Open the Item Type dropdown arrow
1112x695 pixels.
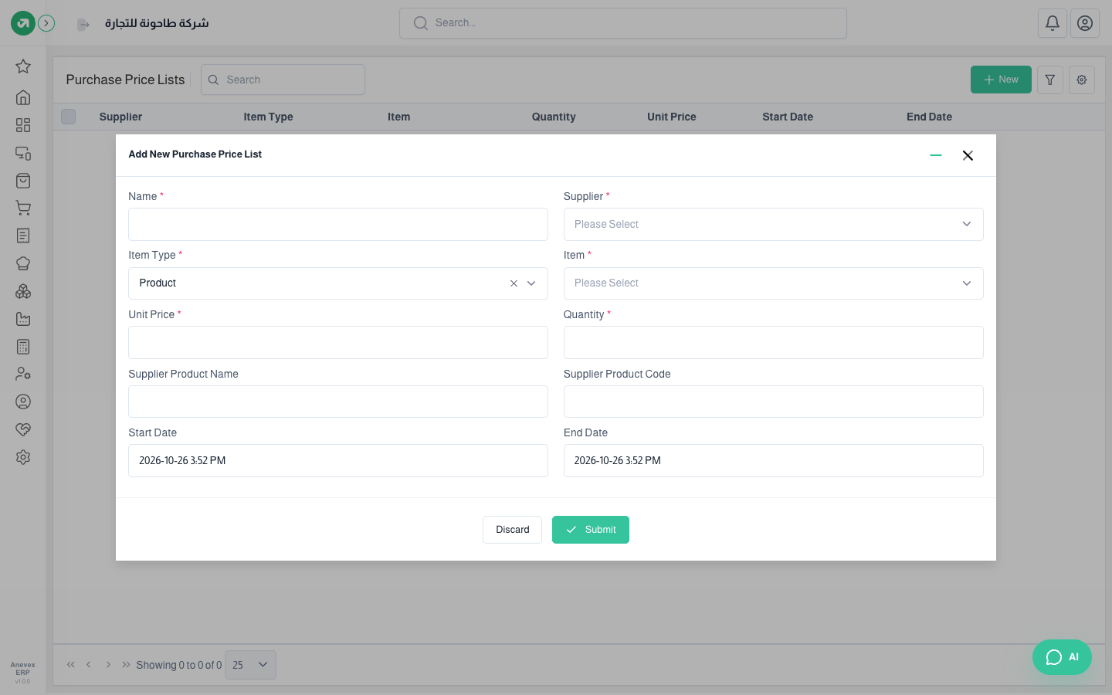click(x=531, y=283)
